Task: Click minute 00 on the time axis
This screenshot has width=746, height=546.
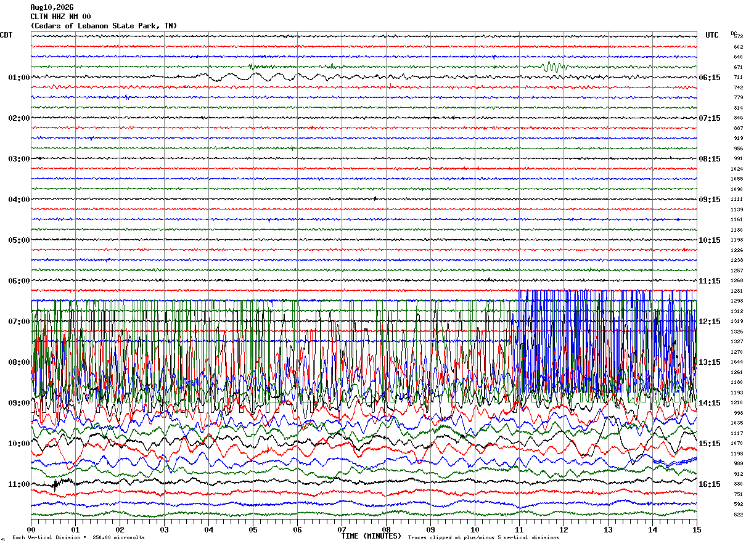Action: click(x=31, y=529)
